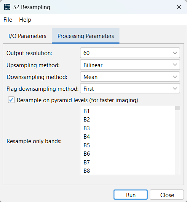187x202 pixels.
Task: Click the Run button
Action: 131,195
